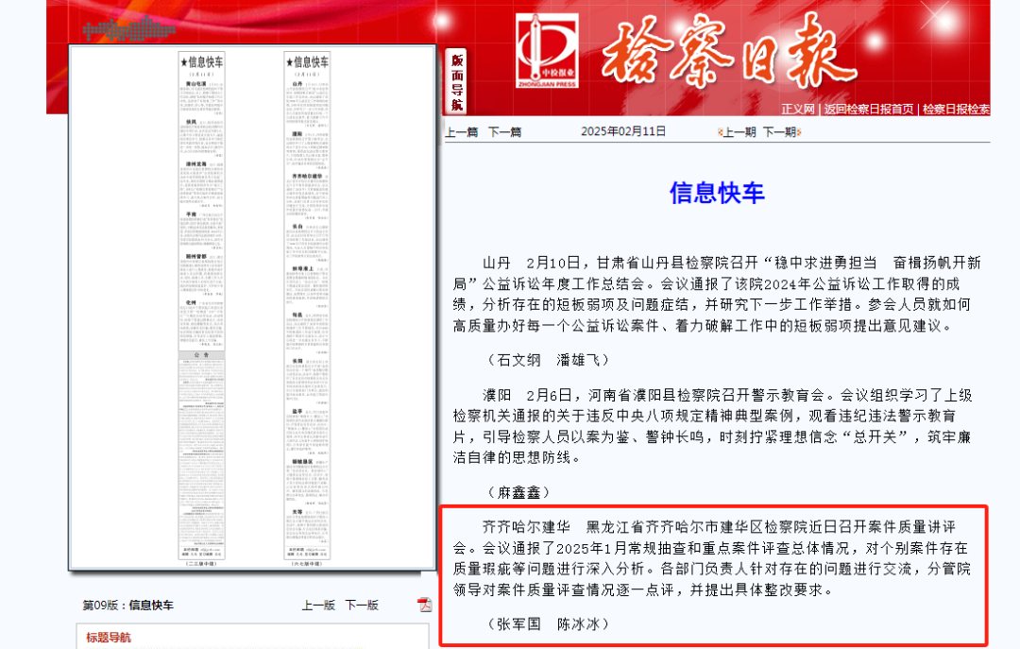The height and width of the screenshot is (649, 1020).
Task: Click the （六七版中缝） caption under thumbnail
Action: 307,564
